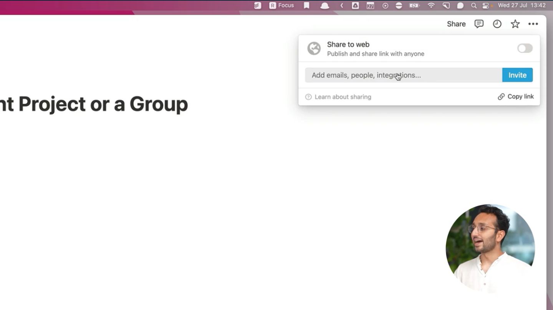Click the Copy link button

point(516,97)
